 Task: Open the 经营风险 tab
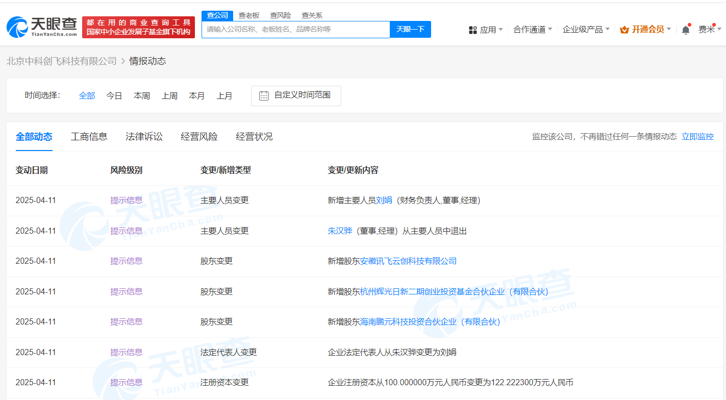(199, 136)
